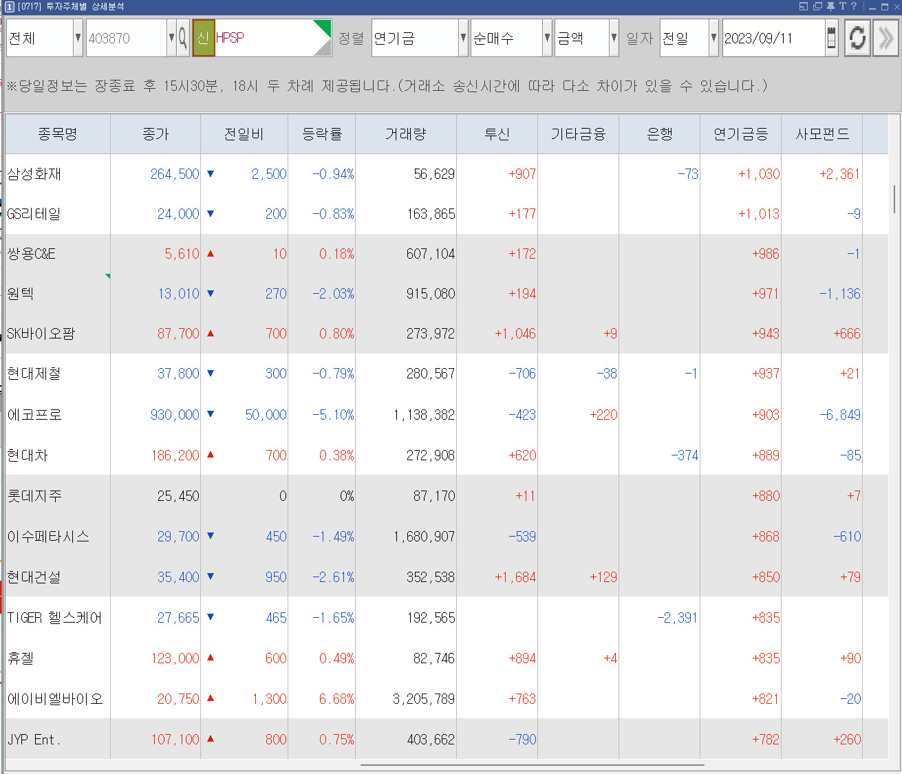Select the 현대제철 stock name
Screen dimensions: 902x774
[x=34, y=374]
